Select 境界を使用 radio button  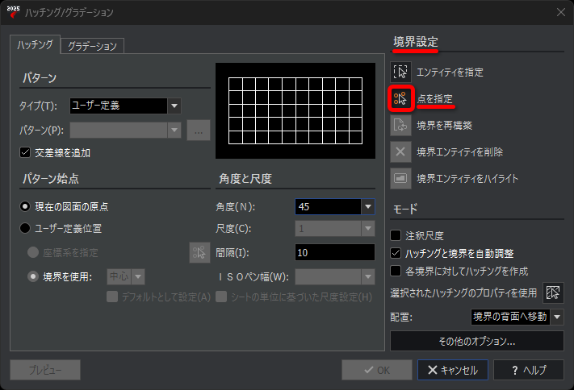pos(33,276)
